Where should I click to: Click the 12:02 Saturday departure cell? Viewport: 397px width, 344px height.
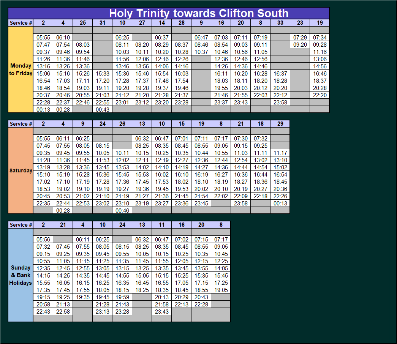122,160
